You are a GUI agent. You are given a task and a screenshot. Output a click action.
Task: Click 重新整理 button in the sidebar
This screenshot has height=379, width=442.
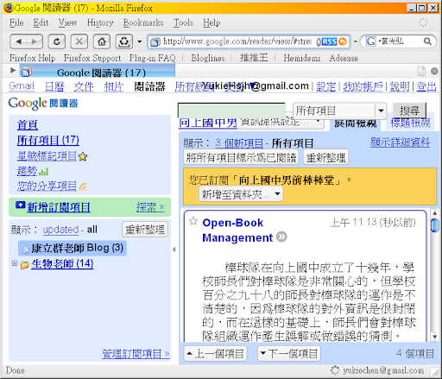click(145, 230)
